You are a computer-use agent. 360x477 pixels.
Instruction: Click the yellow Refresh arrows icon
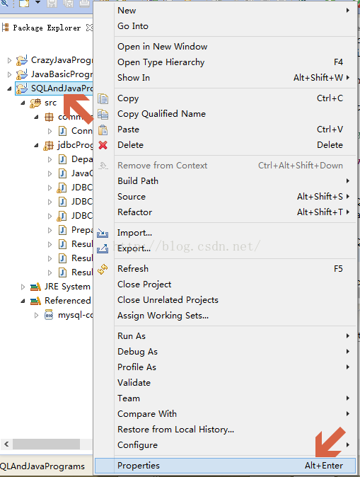[x=103, y=269]
